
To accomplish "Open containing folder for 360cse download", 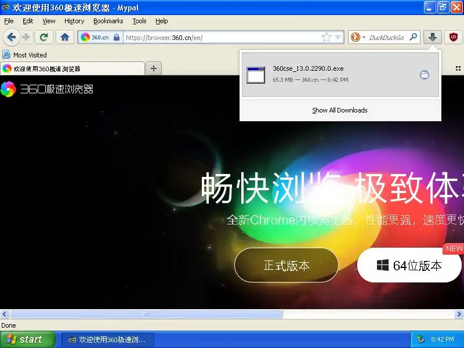I will point(425,75).
